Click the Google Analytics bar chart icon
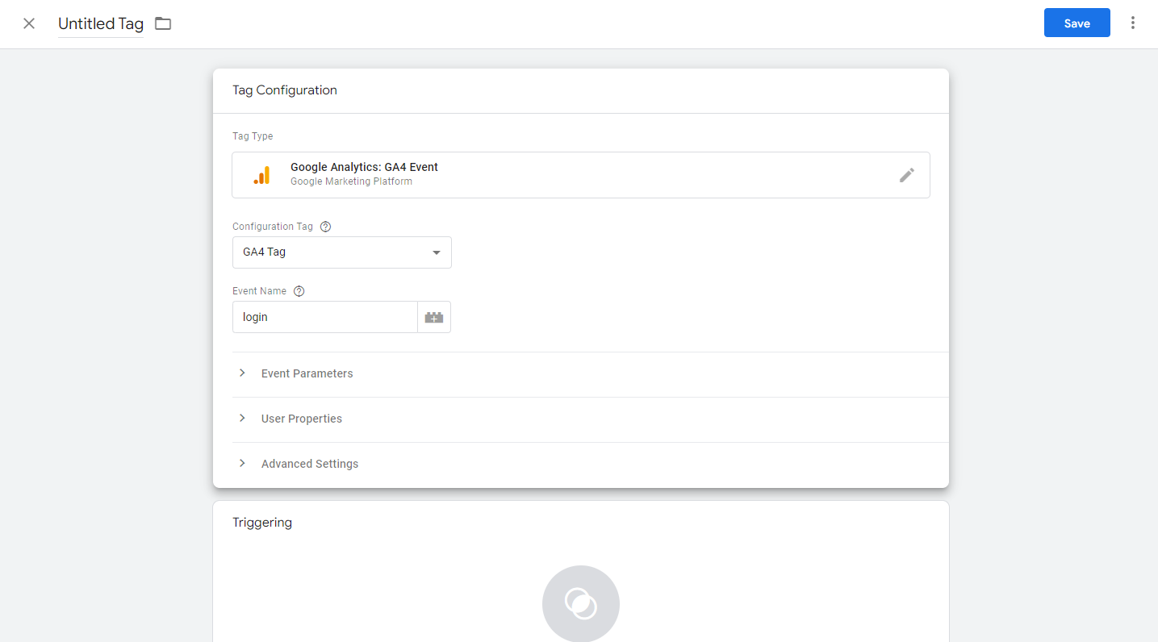 pyautogui.click(x=261, y=175)
